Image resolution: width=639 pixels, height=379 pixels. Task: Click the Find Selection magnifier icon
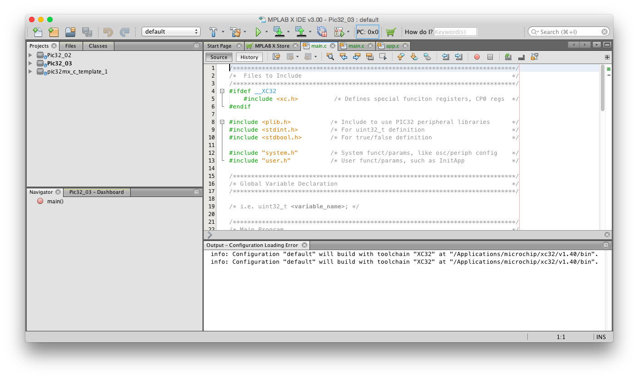330,57
